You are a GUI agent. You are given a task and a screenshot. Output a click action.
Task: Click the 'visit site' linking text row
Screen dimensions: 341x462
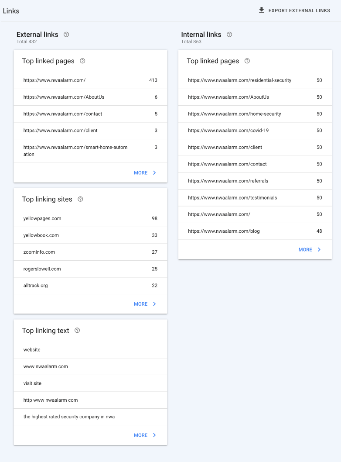(x=90, y=383)
